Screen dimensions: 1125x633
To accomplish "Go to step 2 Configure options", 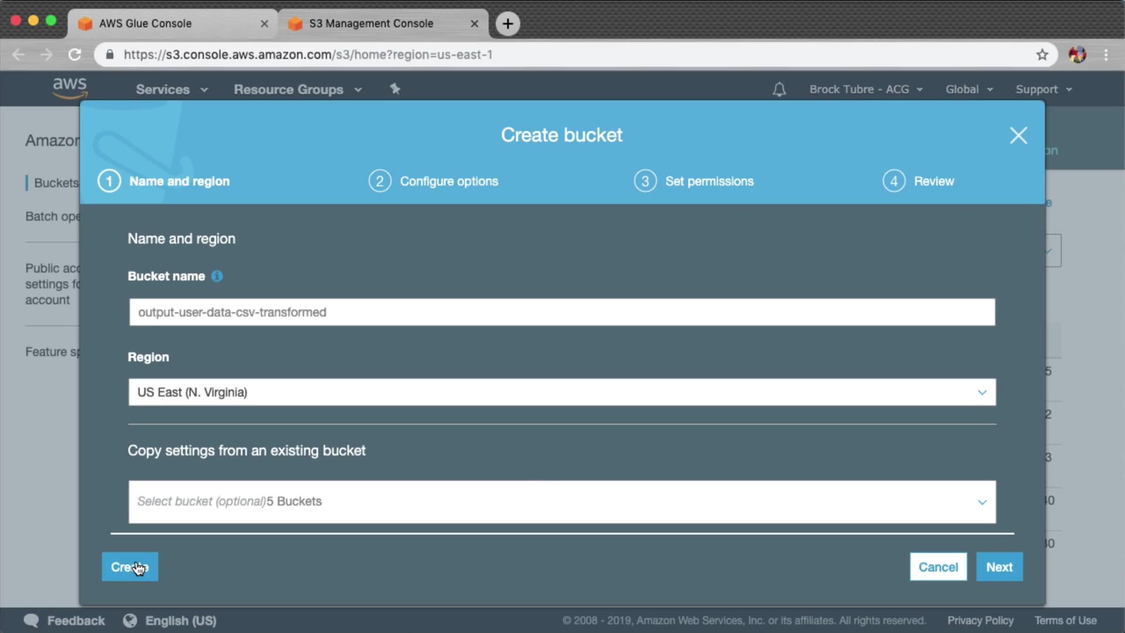I will [x=433, y=181].
